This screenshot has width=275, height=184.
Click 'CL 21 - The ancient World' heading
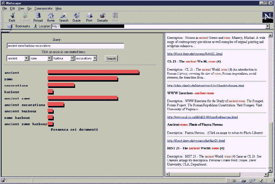tap(194, 62)
